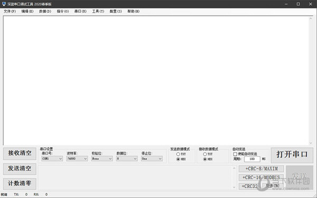The image size is (317, 198).
Task: Open the 串口(R) menu
Action: point(80,11)
